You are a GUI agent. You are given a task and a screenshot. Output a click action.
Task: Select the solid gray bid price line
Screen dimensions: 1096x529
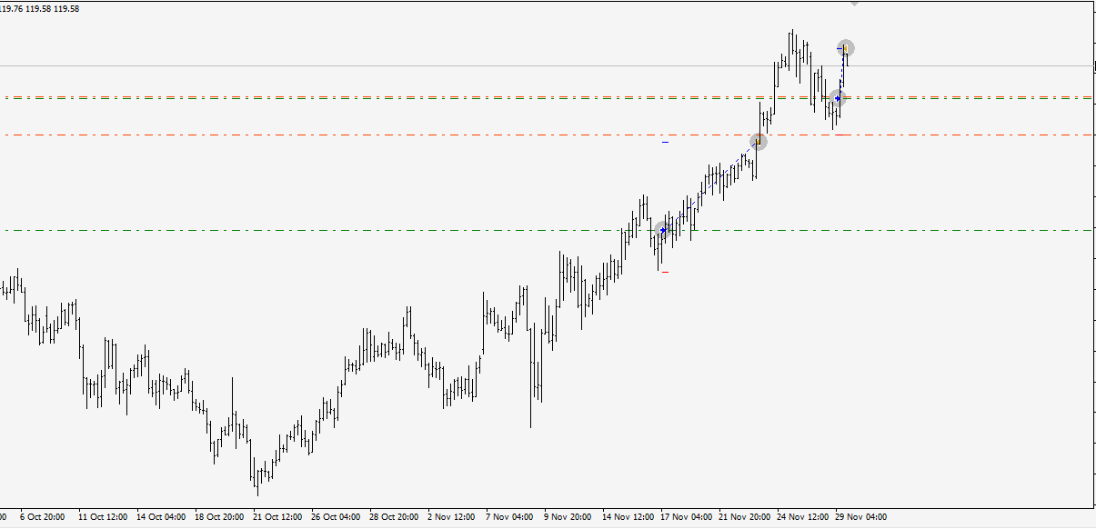pyautogui.click(x=546, y=65)
